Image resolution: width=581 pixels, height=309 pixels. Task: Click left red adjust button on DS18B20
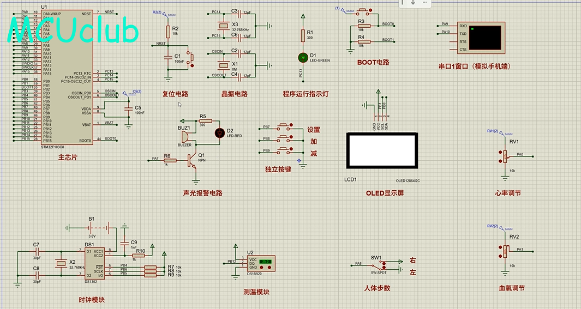[262, 267]
